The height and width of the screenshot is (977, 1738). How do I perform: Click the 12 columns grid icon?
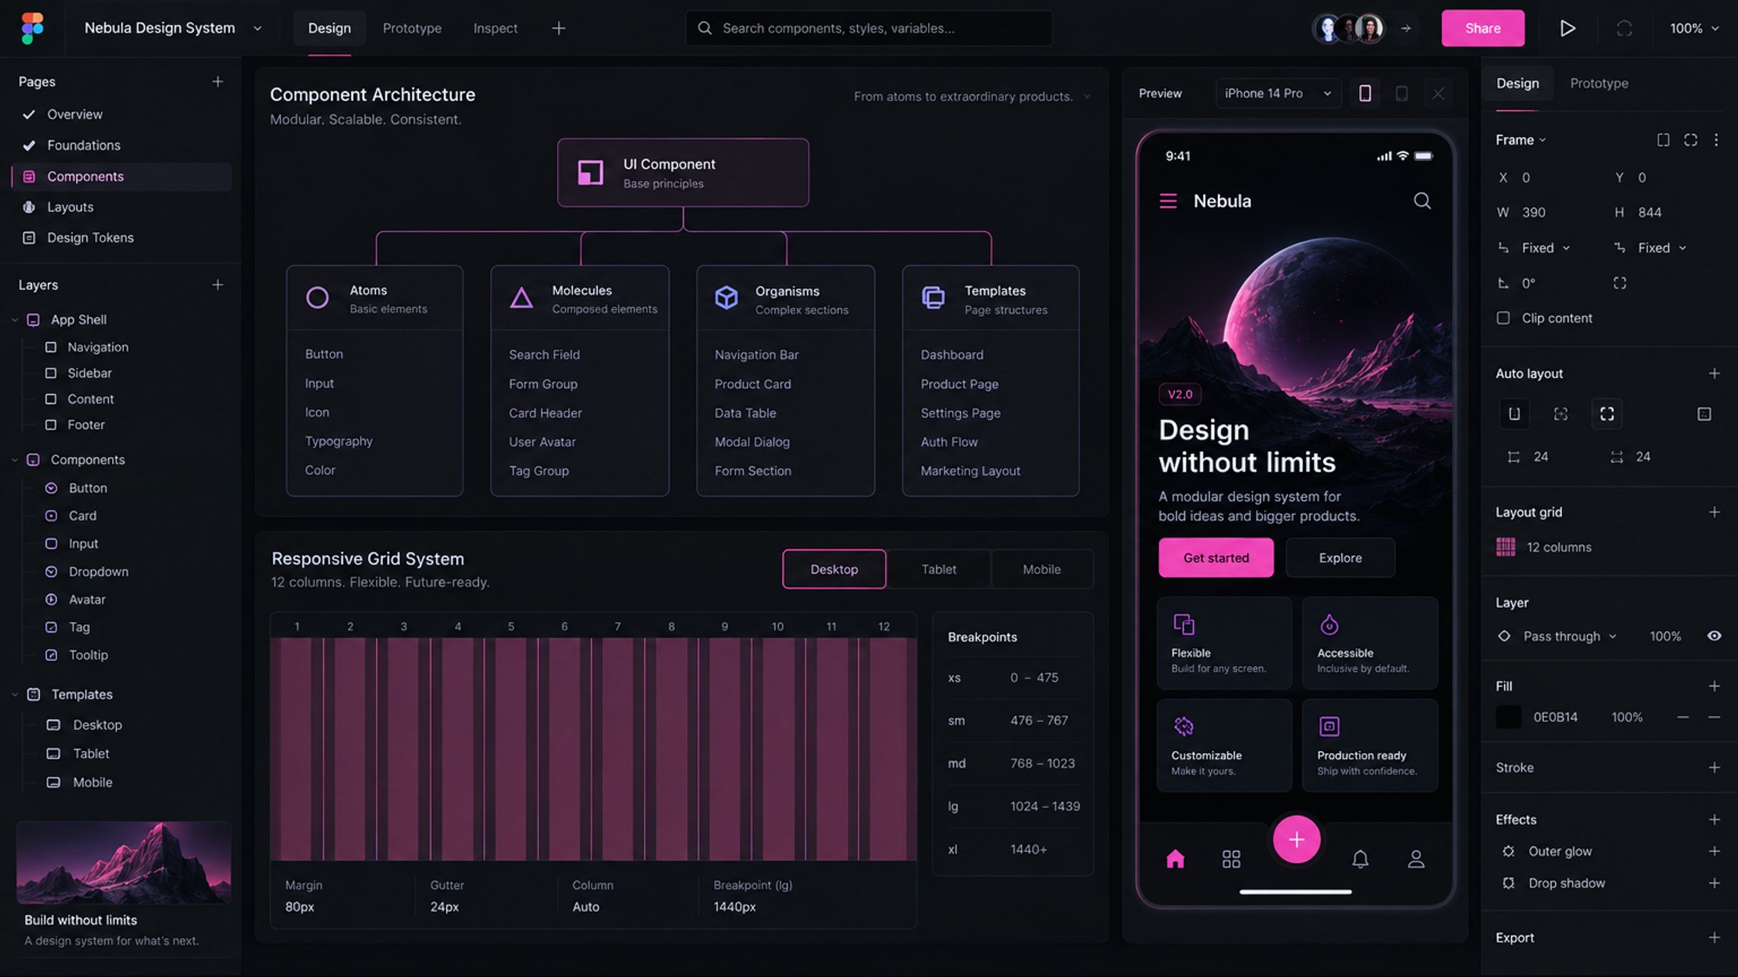coord(1505,547)
